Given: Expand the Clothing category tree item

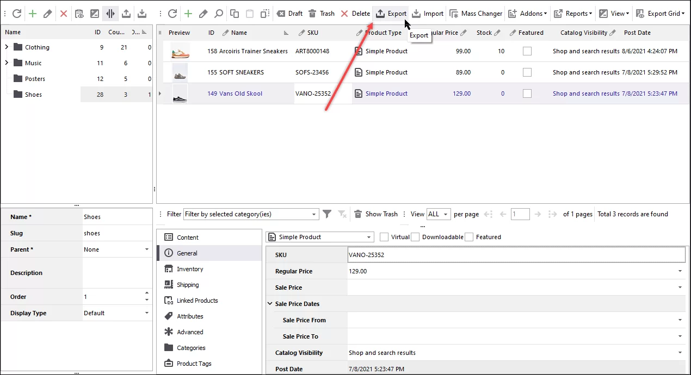Looking at the screenshot, I should [7, 47].
